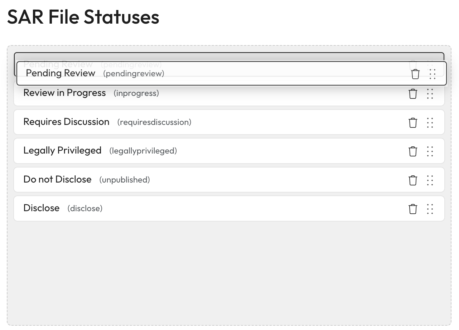
Task: Click the Do not Disclose drag handle
Action: [430, 180]
